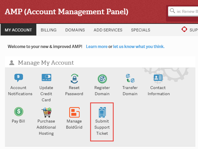Click the Account Notifications label
198x149 pixels.
click(x=20, y=91)
